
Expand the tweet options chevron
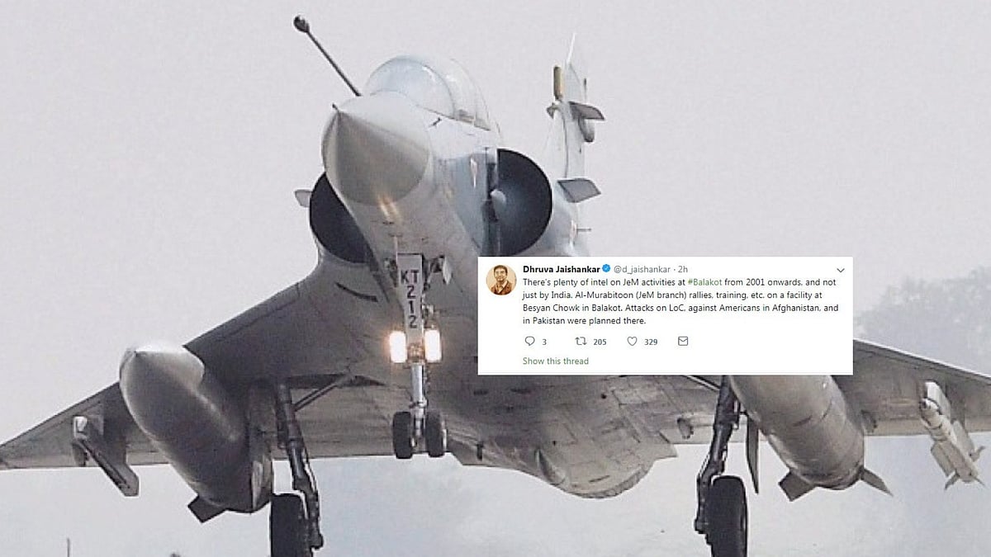coord(841,270)
